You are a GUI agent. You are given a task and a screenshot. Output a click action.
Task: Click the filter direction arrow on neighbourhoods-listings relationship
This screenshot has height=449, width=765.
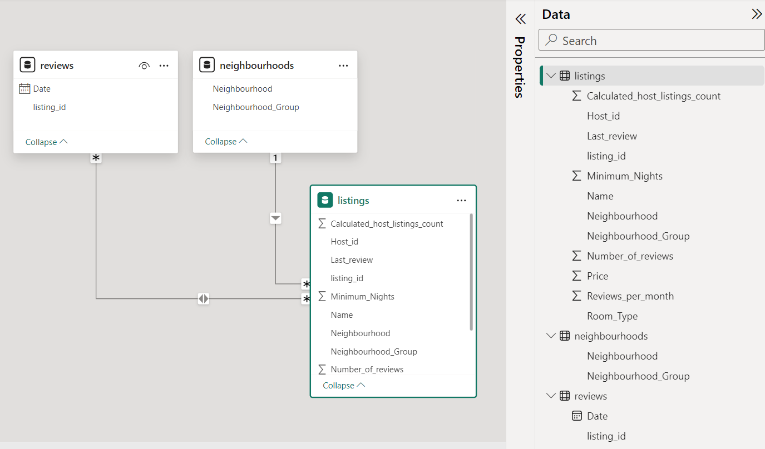275,218
